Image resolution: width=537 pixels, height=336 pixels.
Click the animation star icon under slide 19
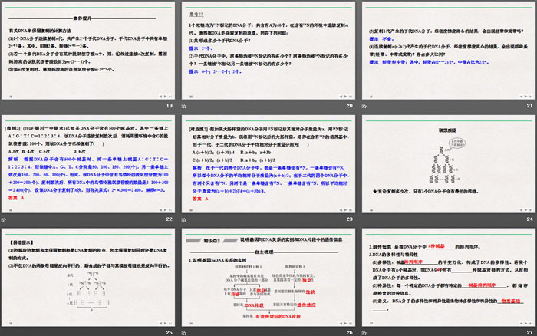pyautogui.click(x=6, y=107)
